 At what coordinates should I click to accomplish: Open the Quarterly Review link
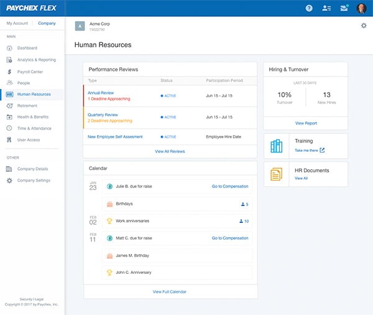tap(103, 115)
